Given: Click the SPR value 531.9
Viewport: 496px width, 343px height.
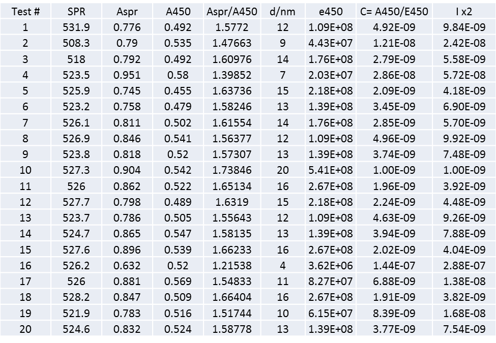Looking at the screenshot, I should pyautogui.click(x=76, y=27).
